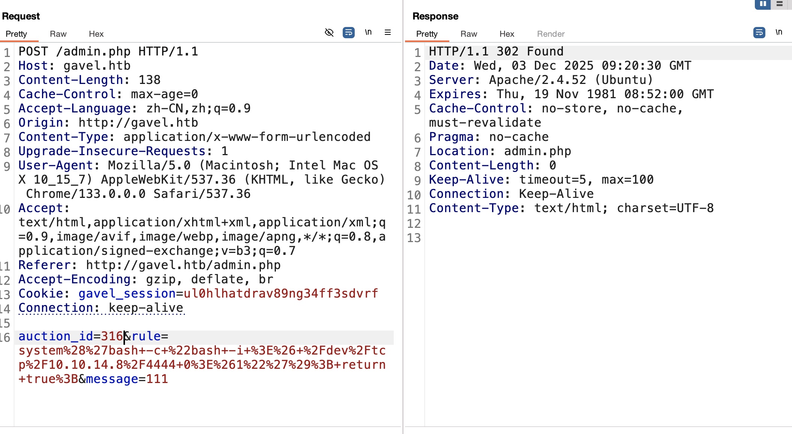
Task: Click the Location: admin.php response header
Action: point(500,151)
